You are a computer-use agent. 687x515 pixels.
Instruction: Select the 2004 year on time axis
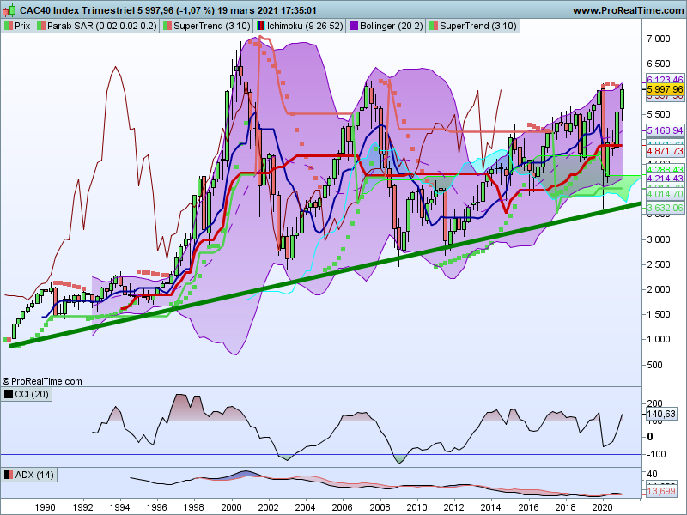pyautogui.click(x=305, y=507)
